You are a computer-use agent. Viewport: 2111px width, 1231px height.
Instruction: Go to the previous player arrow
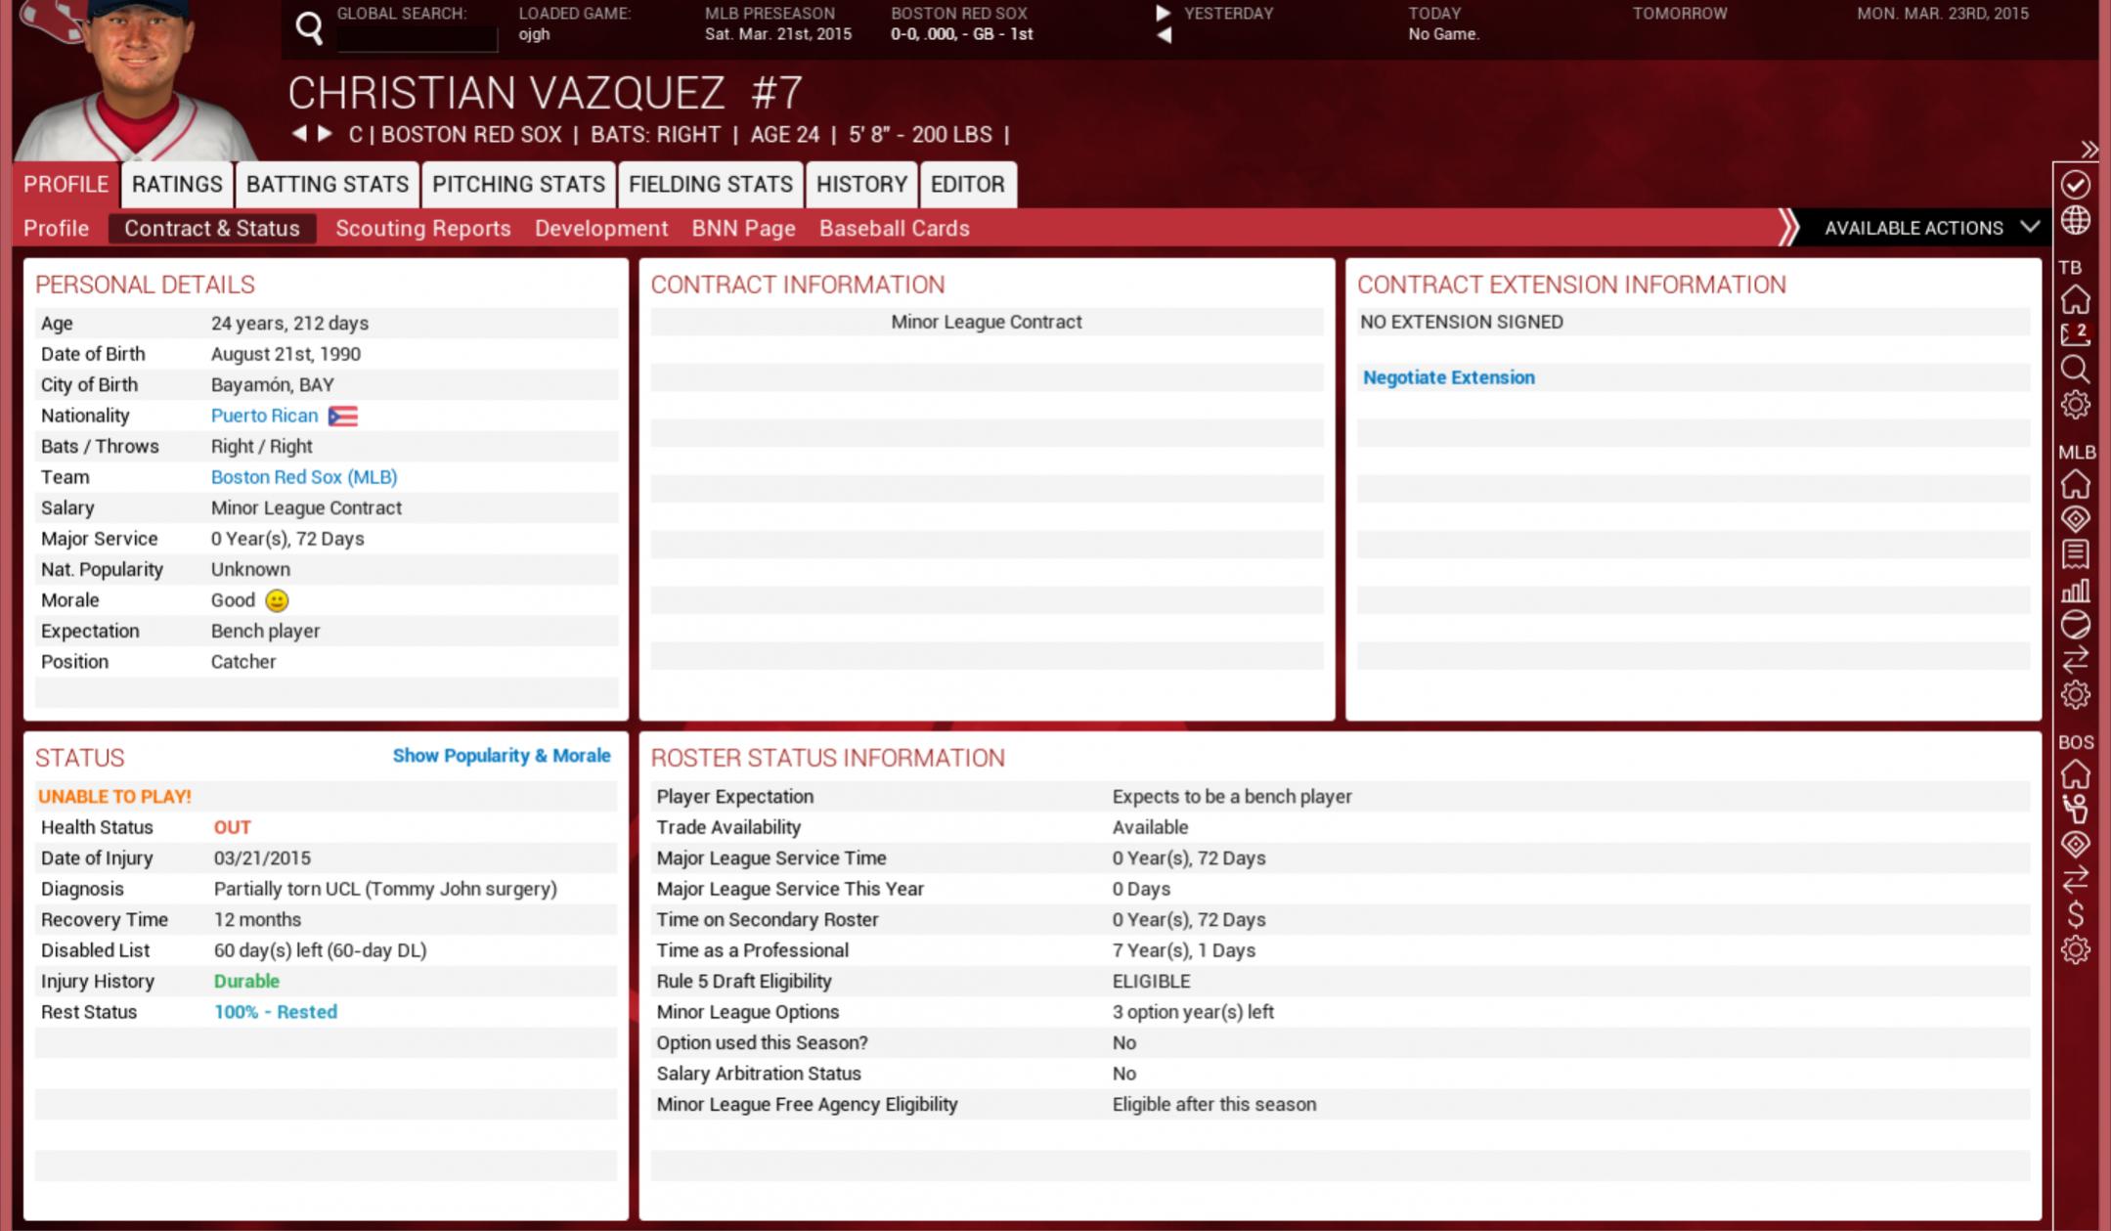(299, 134)
